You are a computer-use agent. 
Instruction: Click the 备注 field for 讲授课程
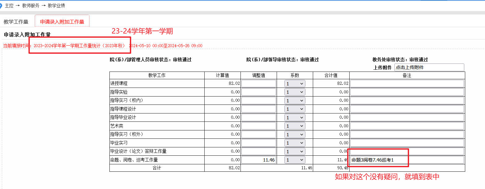tap(407, 84)
